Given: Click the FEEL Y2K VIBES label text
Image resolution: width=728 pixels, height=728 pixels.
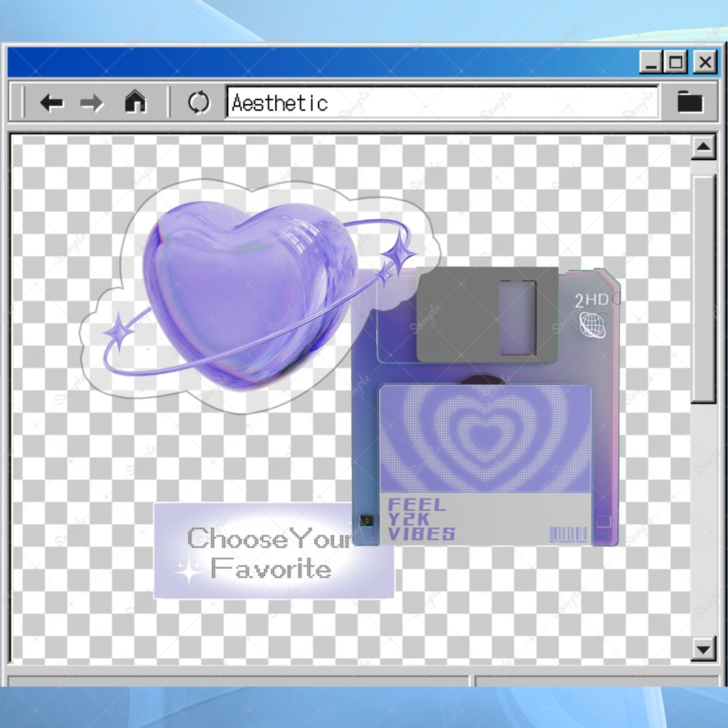Looking at the screenshot, I should tap(421, 519).
